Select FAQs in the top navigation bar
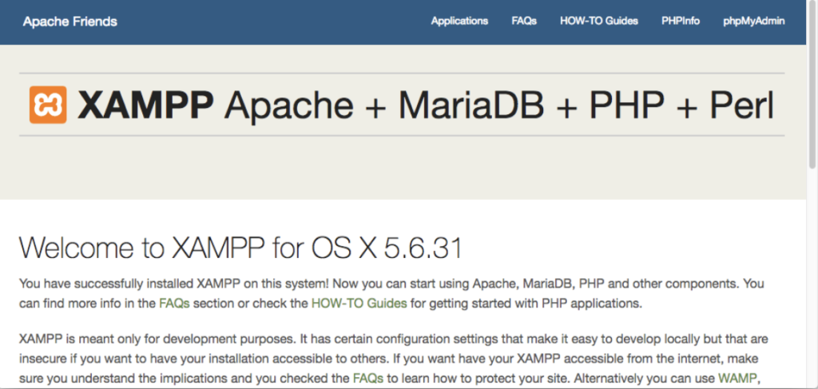This screenshot has height=389, width=818. click(524, 22)
